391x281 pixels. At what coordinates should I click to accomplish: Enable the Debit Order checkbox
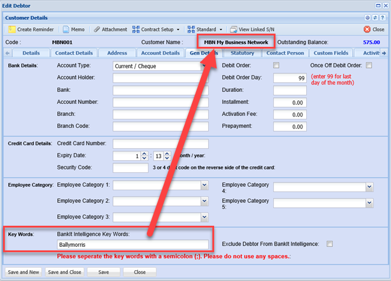tap(277, 65)
